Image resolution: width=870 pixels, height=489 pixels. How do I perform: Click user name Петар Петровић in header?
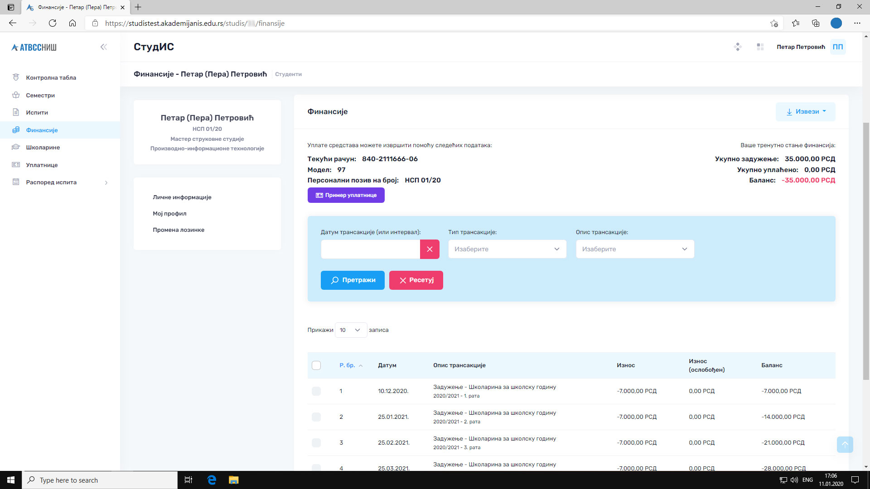[x=801, y=47]
